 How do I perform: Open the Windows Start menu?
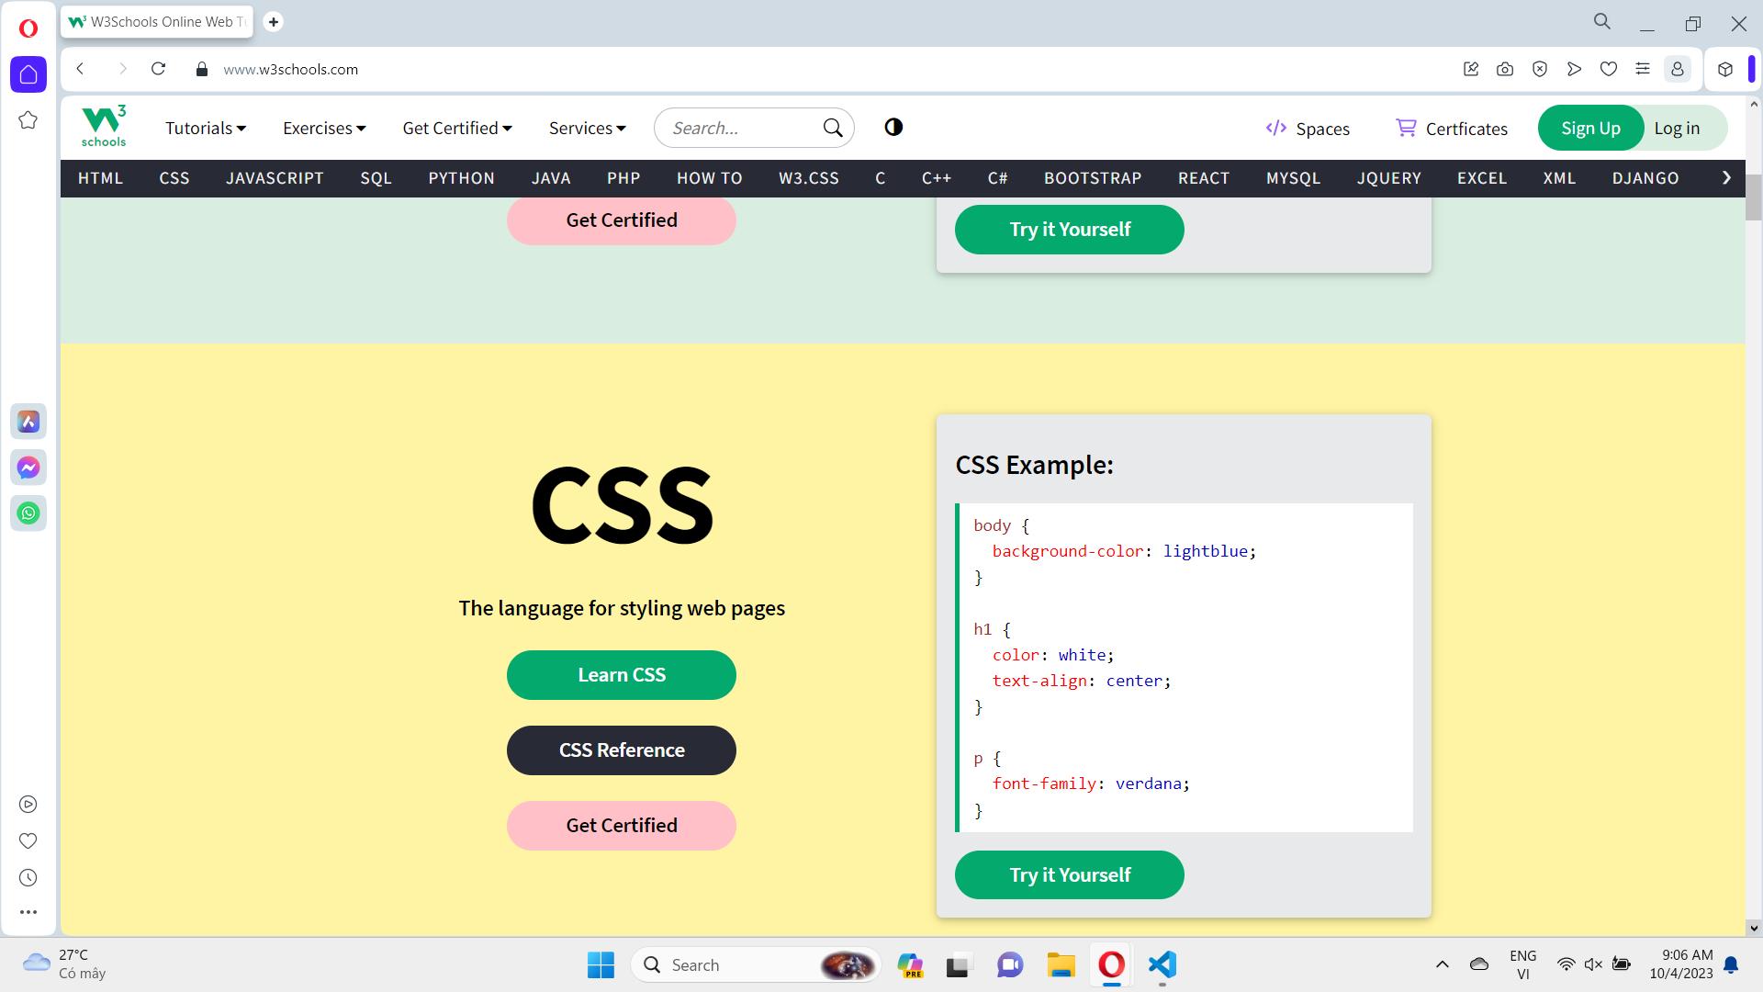pyautogui.click(x=601, y=964)
